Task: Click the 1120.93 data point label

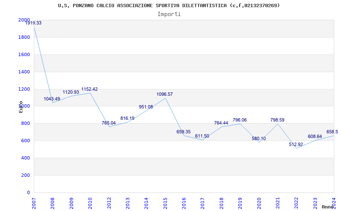Action: [71, 92]
